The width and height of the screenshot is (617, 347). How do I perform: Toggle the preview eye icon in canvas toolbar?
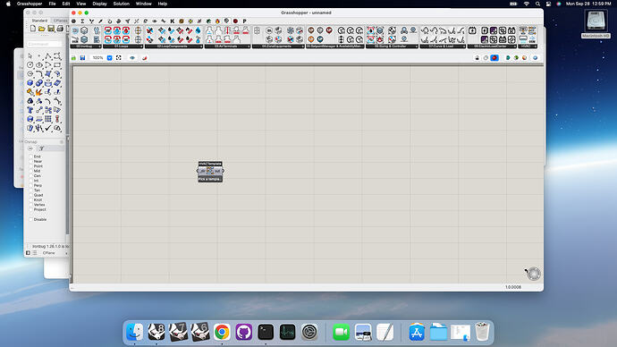click(x=132, y=58)
